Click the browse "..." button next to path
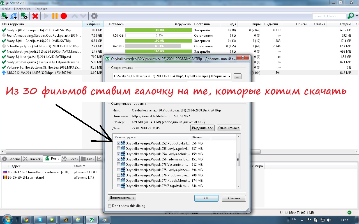Image resolution: width=359 pixels, height=224 pixels. (x=237, y=76)
